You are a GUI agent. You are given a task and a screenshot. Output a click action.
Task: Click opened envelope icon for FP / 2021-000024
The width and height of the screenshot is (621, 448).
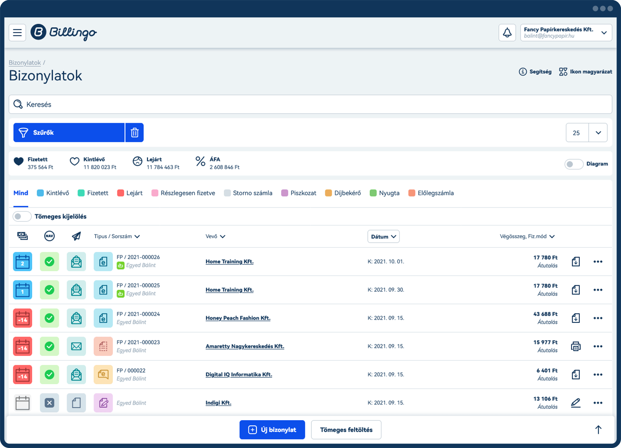(x=76, y=318)
